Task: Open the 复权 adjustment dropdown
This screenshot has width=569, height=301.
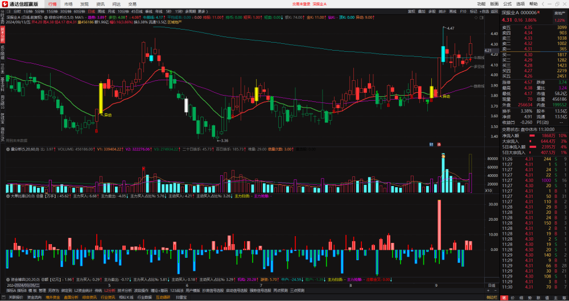Action: [411, 11]
